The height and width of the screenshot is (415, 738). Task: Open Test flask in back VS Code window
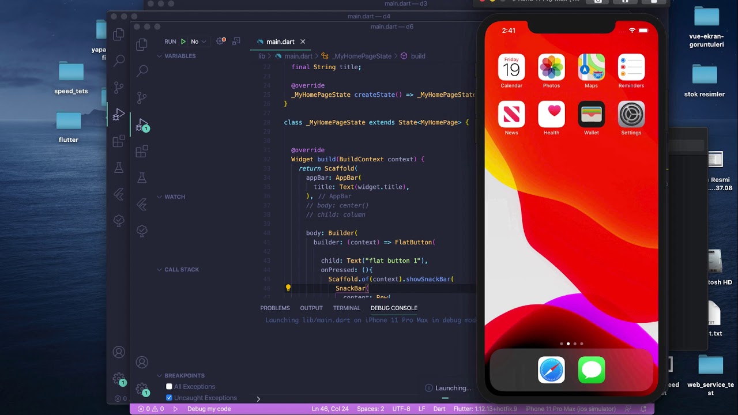pyautogui.click(x=119, y=167)
